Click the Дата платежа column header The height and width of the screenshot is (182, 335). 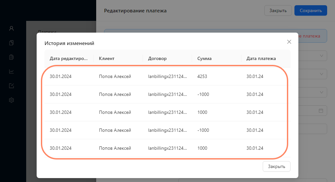coord(266,59)
